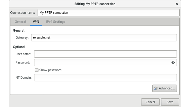Image resolution: width=190 pixels, height=107 pixels.
Task: Switch to the General tab
Action: [20, 22]
